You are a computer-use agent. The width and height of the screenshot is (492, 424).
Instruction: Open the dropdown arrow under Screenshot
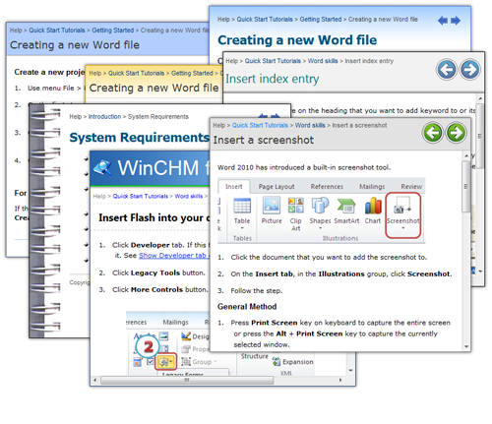pos(403,228)
